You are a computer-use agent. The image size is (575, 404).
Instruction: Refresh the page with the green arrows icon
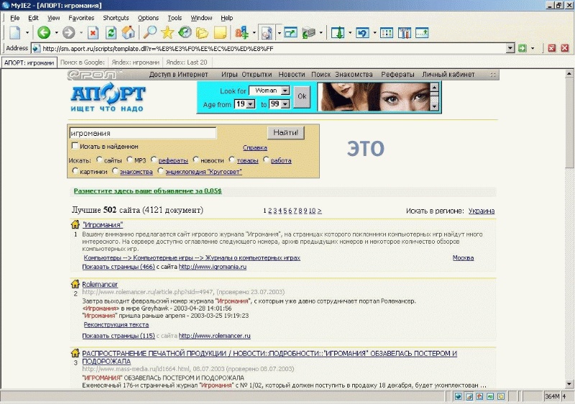pos(111,32)
